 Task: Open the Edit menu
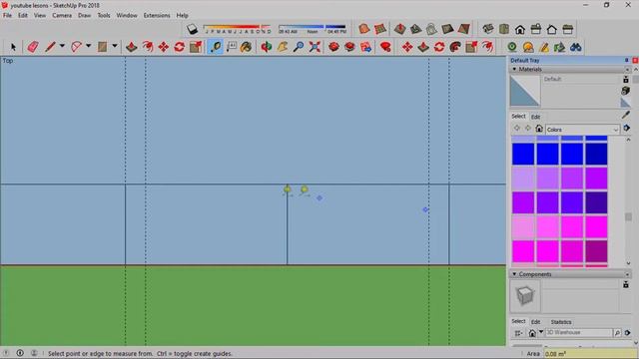pos(23,16)
